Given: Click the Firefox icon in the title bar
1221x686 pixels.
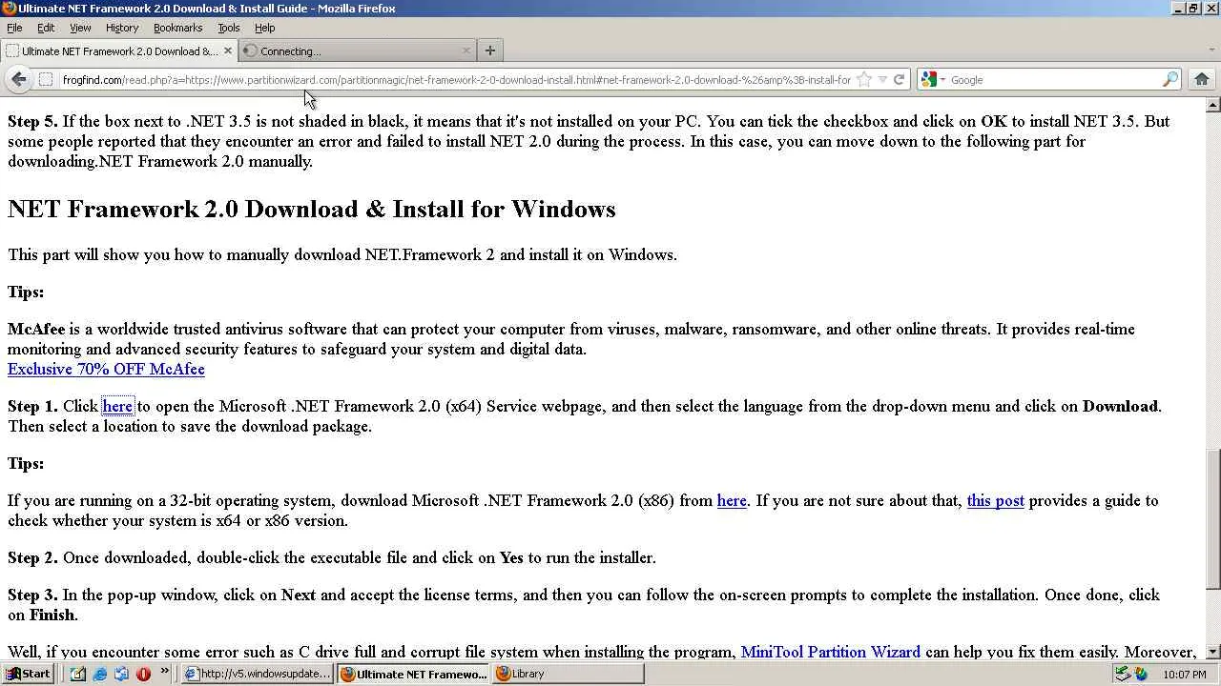Looking at the screenshot, I should coord(10,9).
